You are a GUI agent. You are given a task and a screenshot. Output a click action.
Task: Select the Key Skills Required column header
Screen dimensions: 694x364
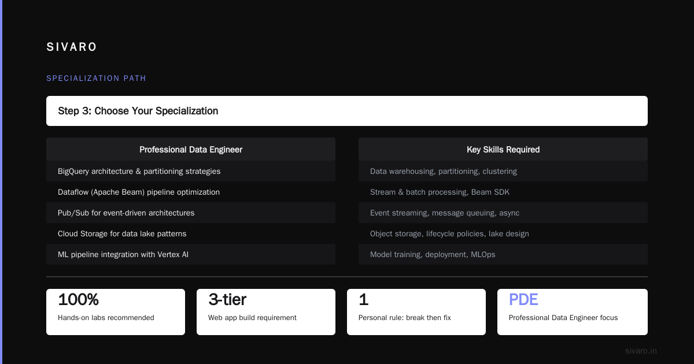tap(503, 149)
